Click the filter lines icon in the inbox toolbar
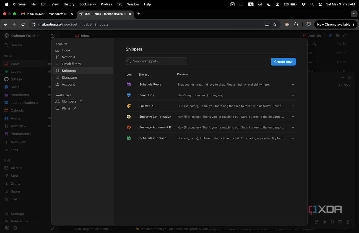 pos(330,36)
